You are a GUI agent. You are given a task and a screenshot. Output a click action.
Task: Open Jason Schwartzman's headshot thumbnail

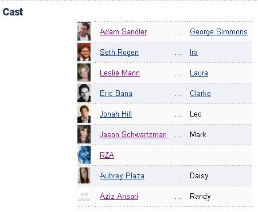[84, 134]
